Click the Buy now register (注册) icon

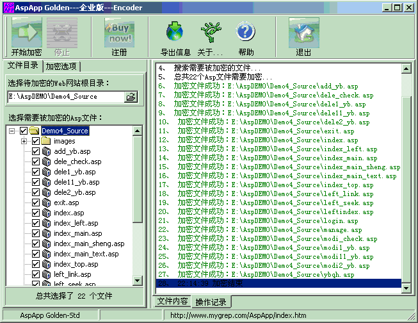pos(119,32)
